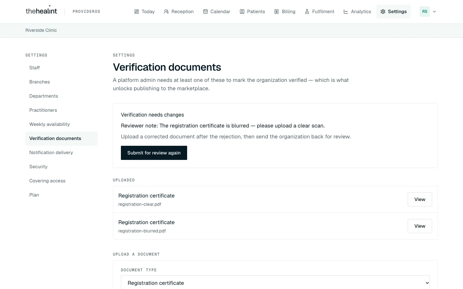Open the Reception tab label
The image size is (463, 289).
tap(183, 12)
